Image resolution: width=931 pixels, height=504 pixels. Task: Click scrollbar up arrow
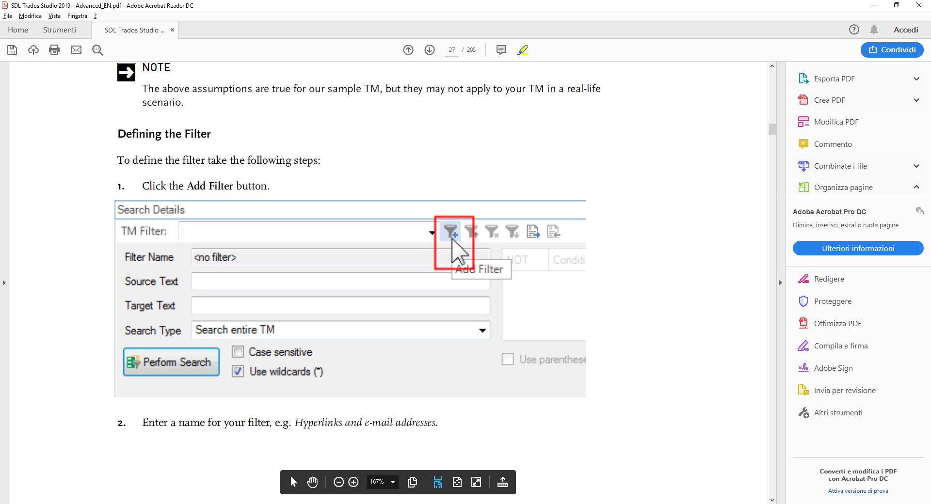point(772,66)
